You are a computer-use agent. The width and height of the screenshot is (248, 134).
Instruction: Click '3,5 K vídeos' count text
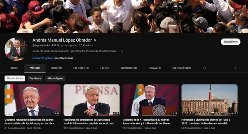point(86,45)
